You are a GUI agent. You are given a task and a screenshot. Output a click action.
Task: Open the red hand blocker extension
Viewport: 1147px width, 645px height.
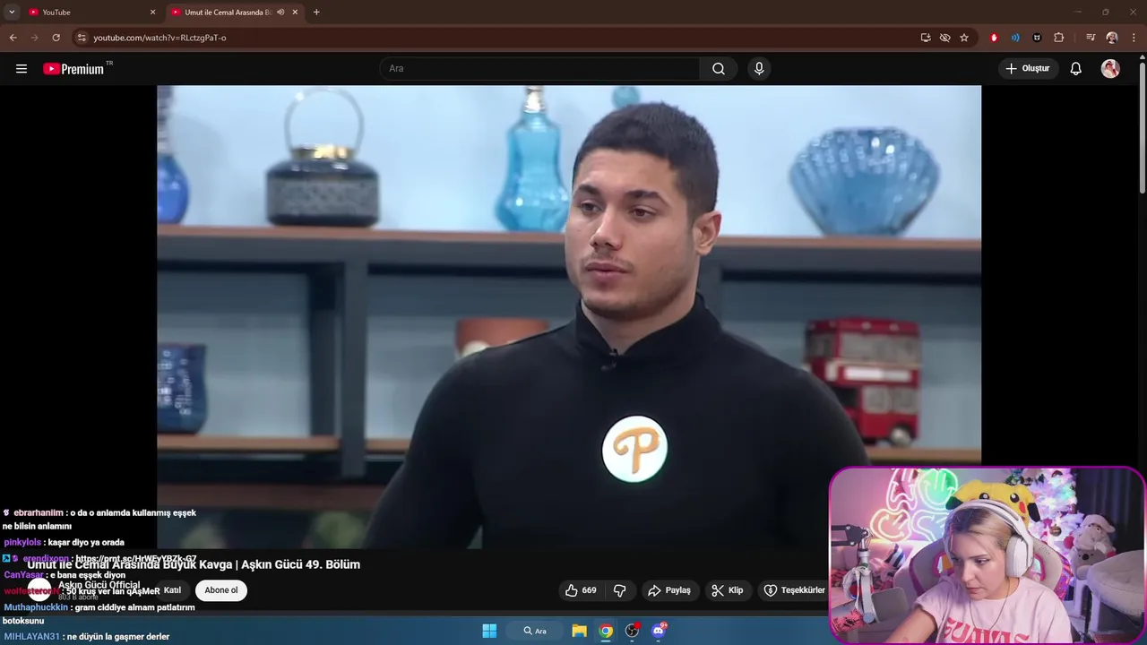[994, 38]
